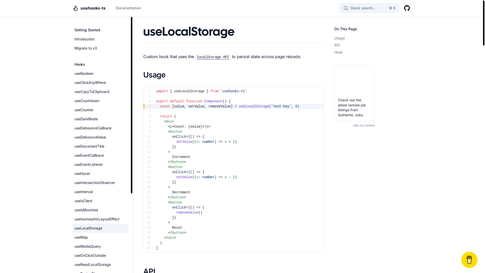The width and height of the screenshot is (485, 273).
Task: Open useOnClickOutside hook page
Action: [100, 256]
